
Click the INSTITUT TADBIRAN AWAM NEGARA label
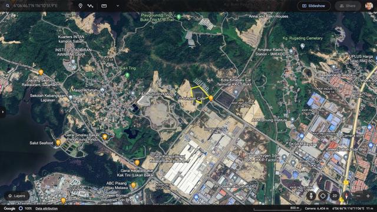point(73,52)
